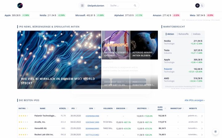Click the DieSpekulanten round logo
This screenshot has width=222, height=138.
pyautogui.click(x=20, y=6)
